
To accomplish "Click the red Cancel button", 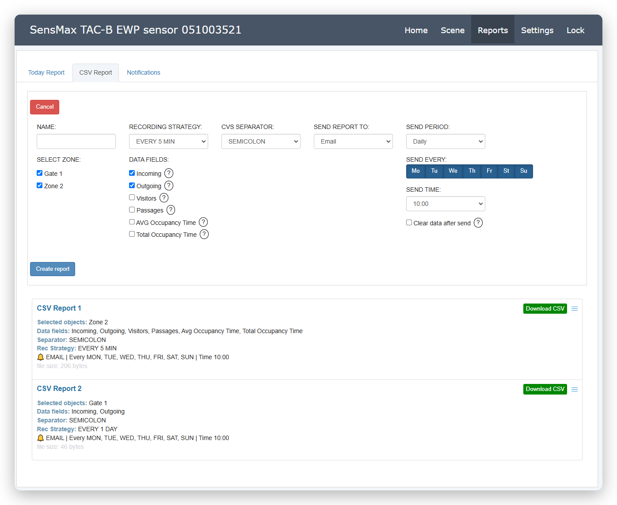I will (45, 107).
